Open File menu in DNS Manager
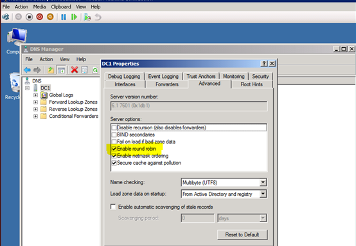 pyautogui.click(x=29, y=59)
